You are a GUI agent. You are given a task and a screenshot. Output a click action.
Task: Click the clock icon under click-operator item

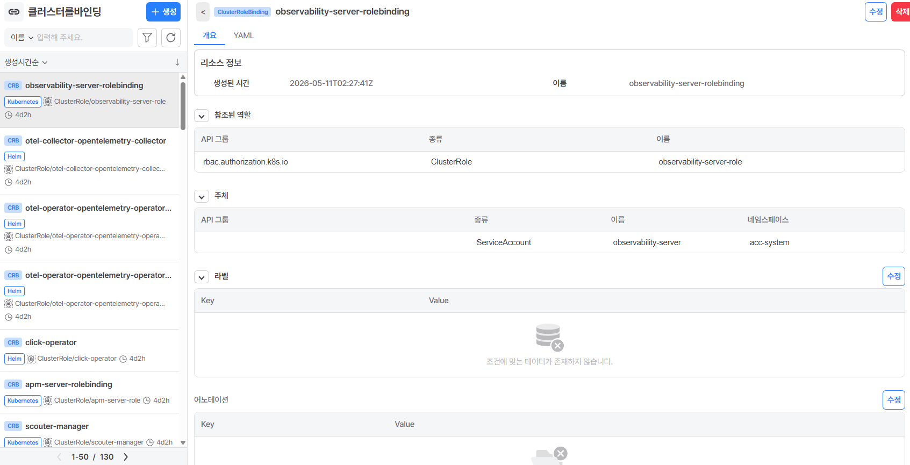(123, 359)
